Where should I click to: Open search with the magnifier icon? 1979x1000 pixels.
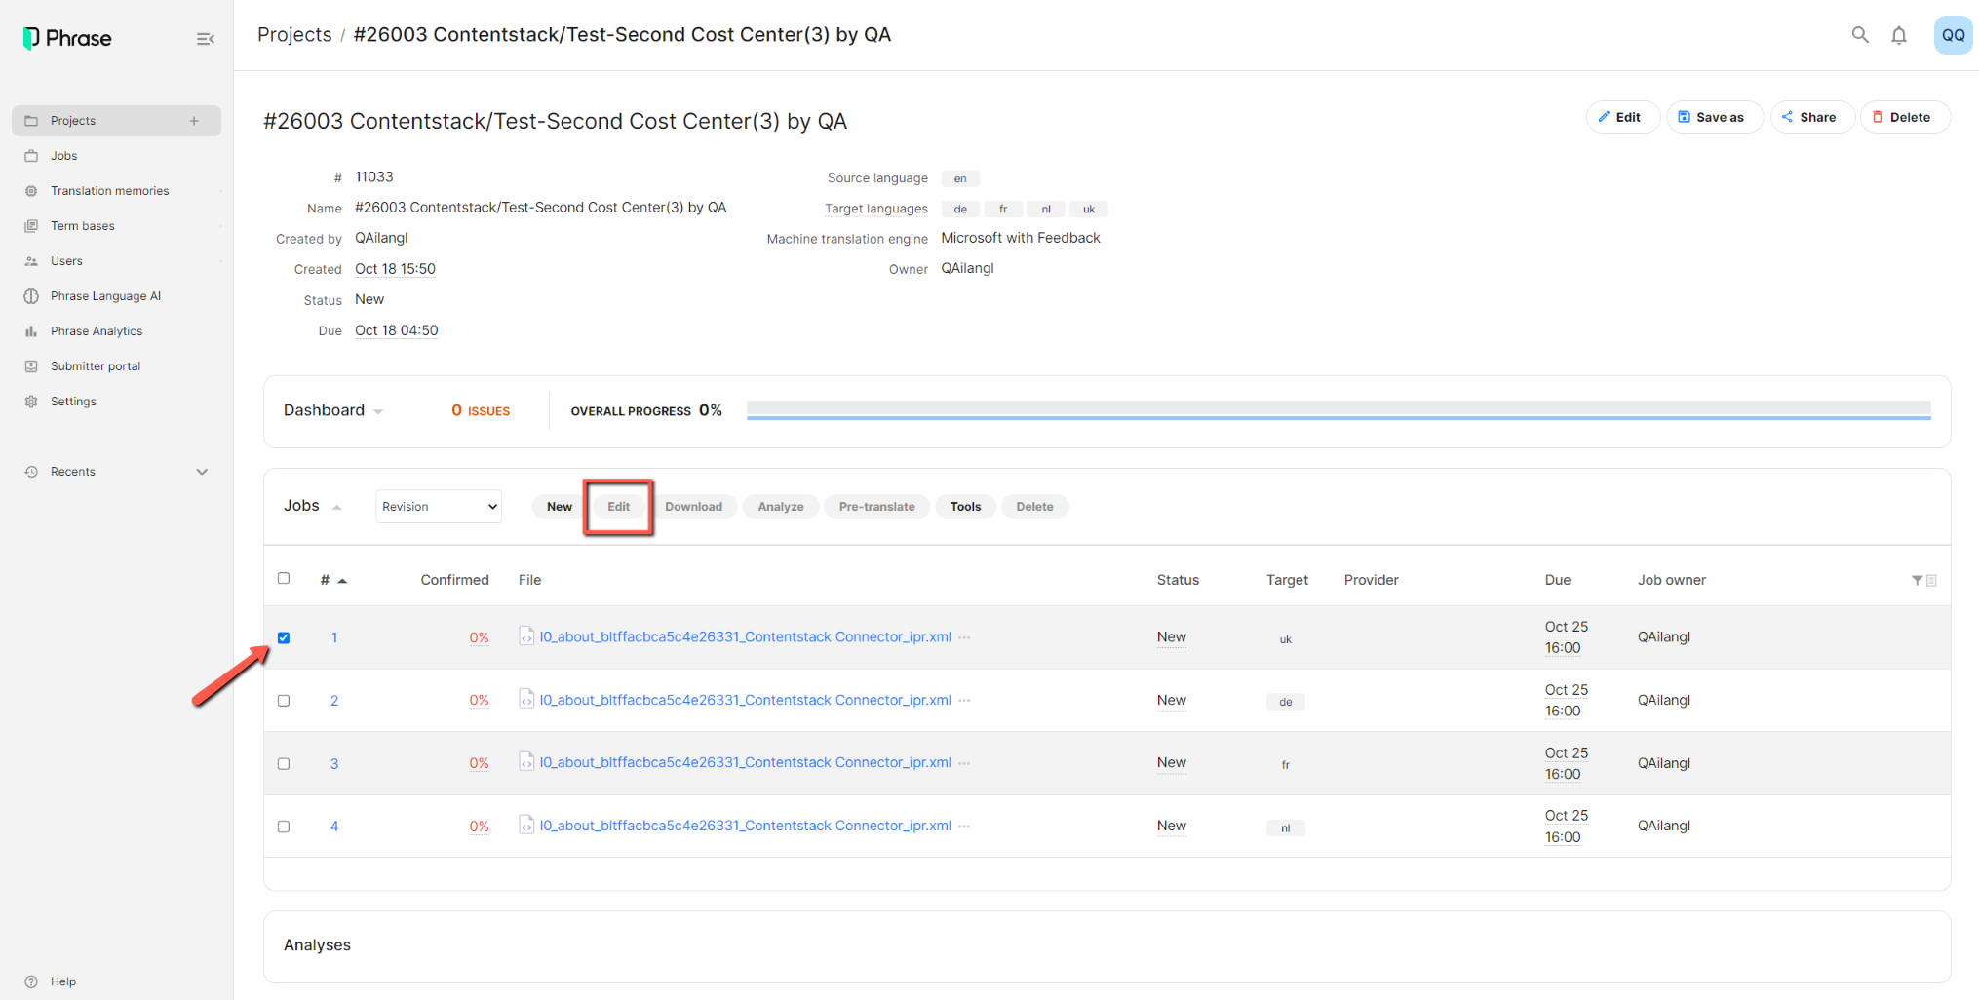(x=1860, y=35)
